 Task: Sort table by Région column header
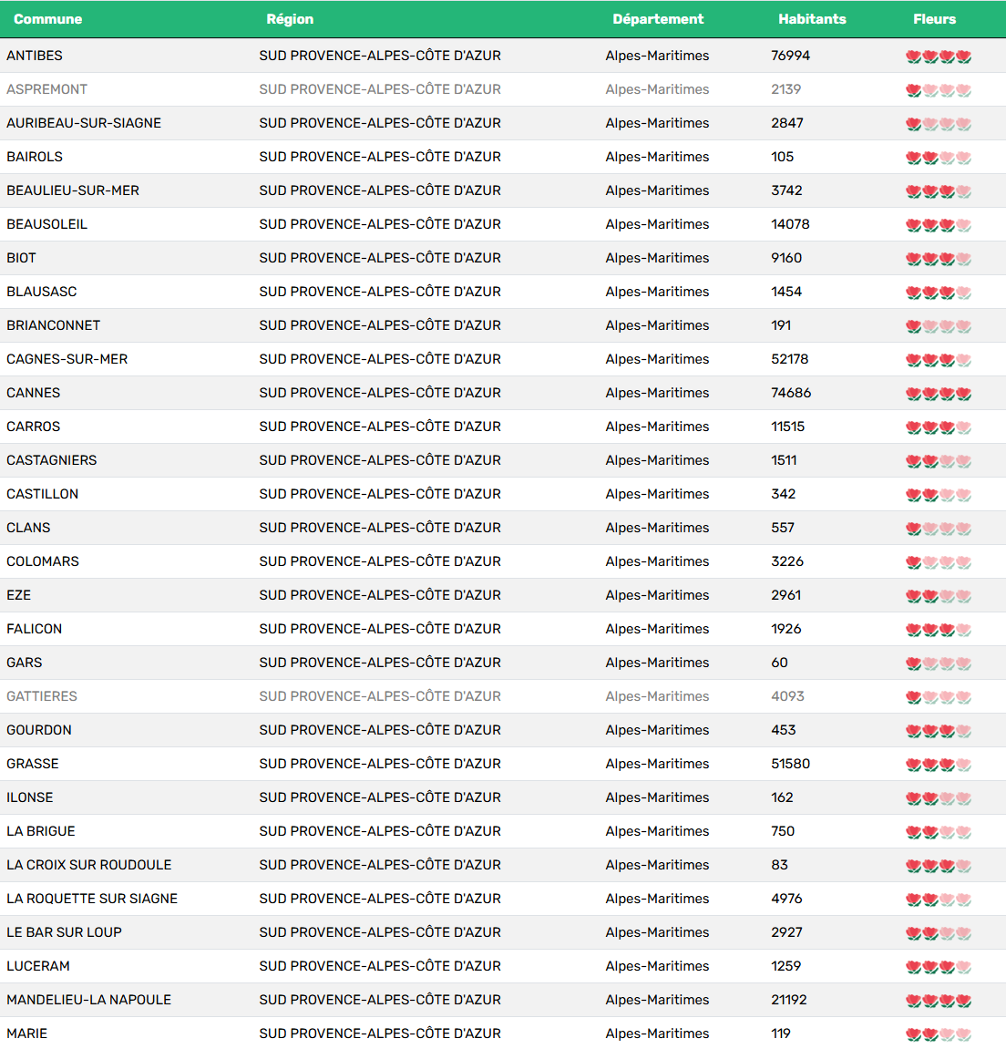tap(290, 19)
